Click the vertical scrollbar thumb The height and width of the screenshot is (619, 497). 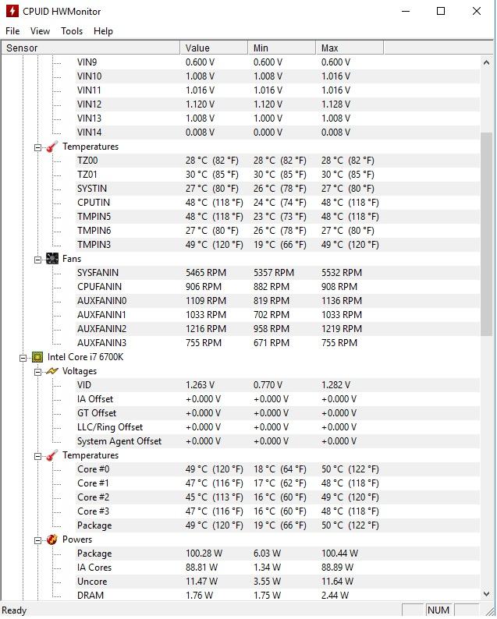pyautogui.click(x=486, y=234)
